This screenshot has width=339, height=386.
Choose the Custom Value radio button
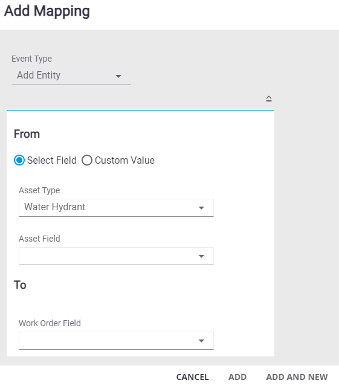[87, 160]
